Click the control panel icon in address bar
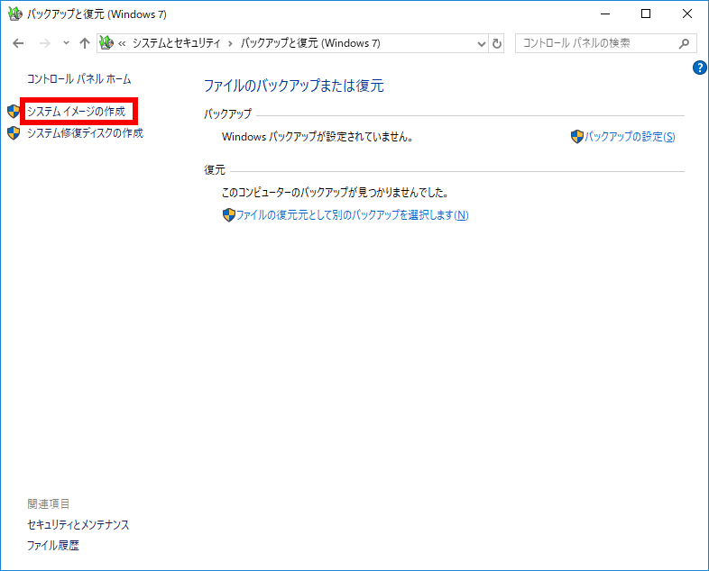This screenshot has height=571, width=709. [x=106, y=43]
